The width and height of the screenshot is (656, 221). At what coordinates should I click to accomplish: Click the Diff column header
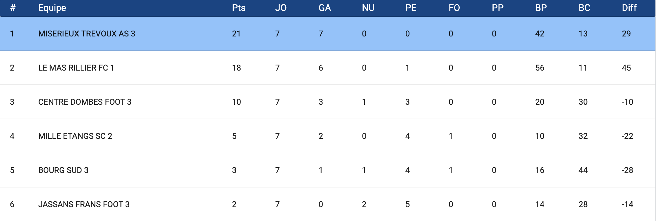pyautogui.click(x=629, y=8)
